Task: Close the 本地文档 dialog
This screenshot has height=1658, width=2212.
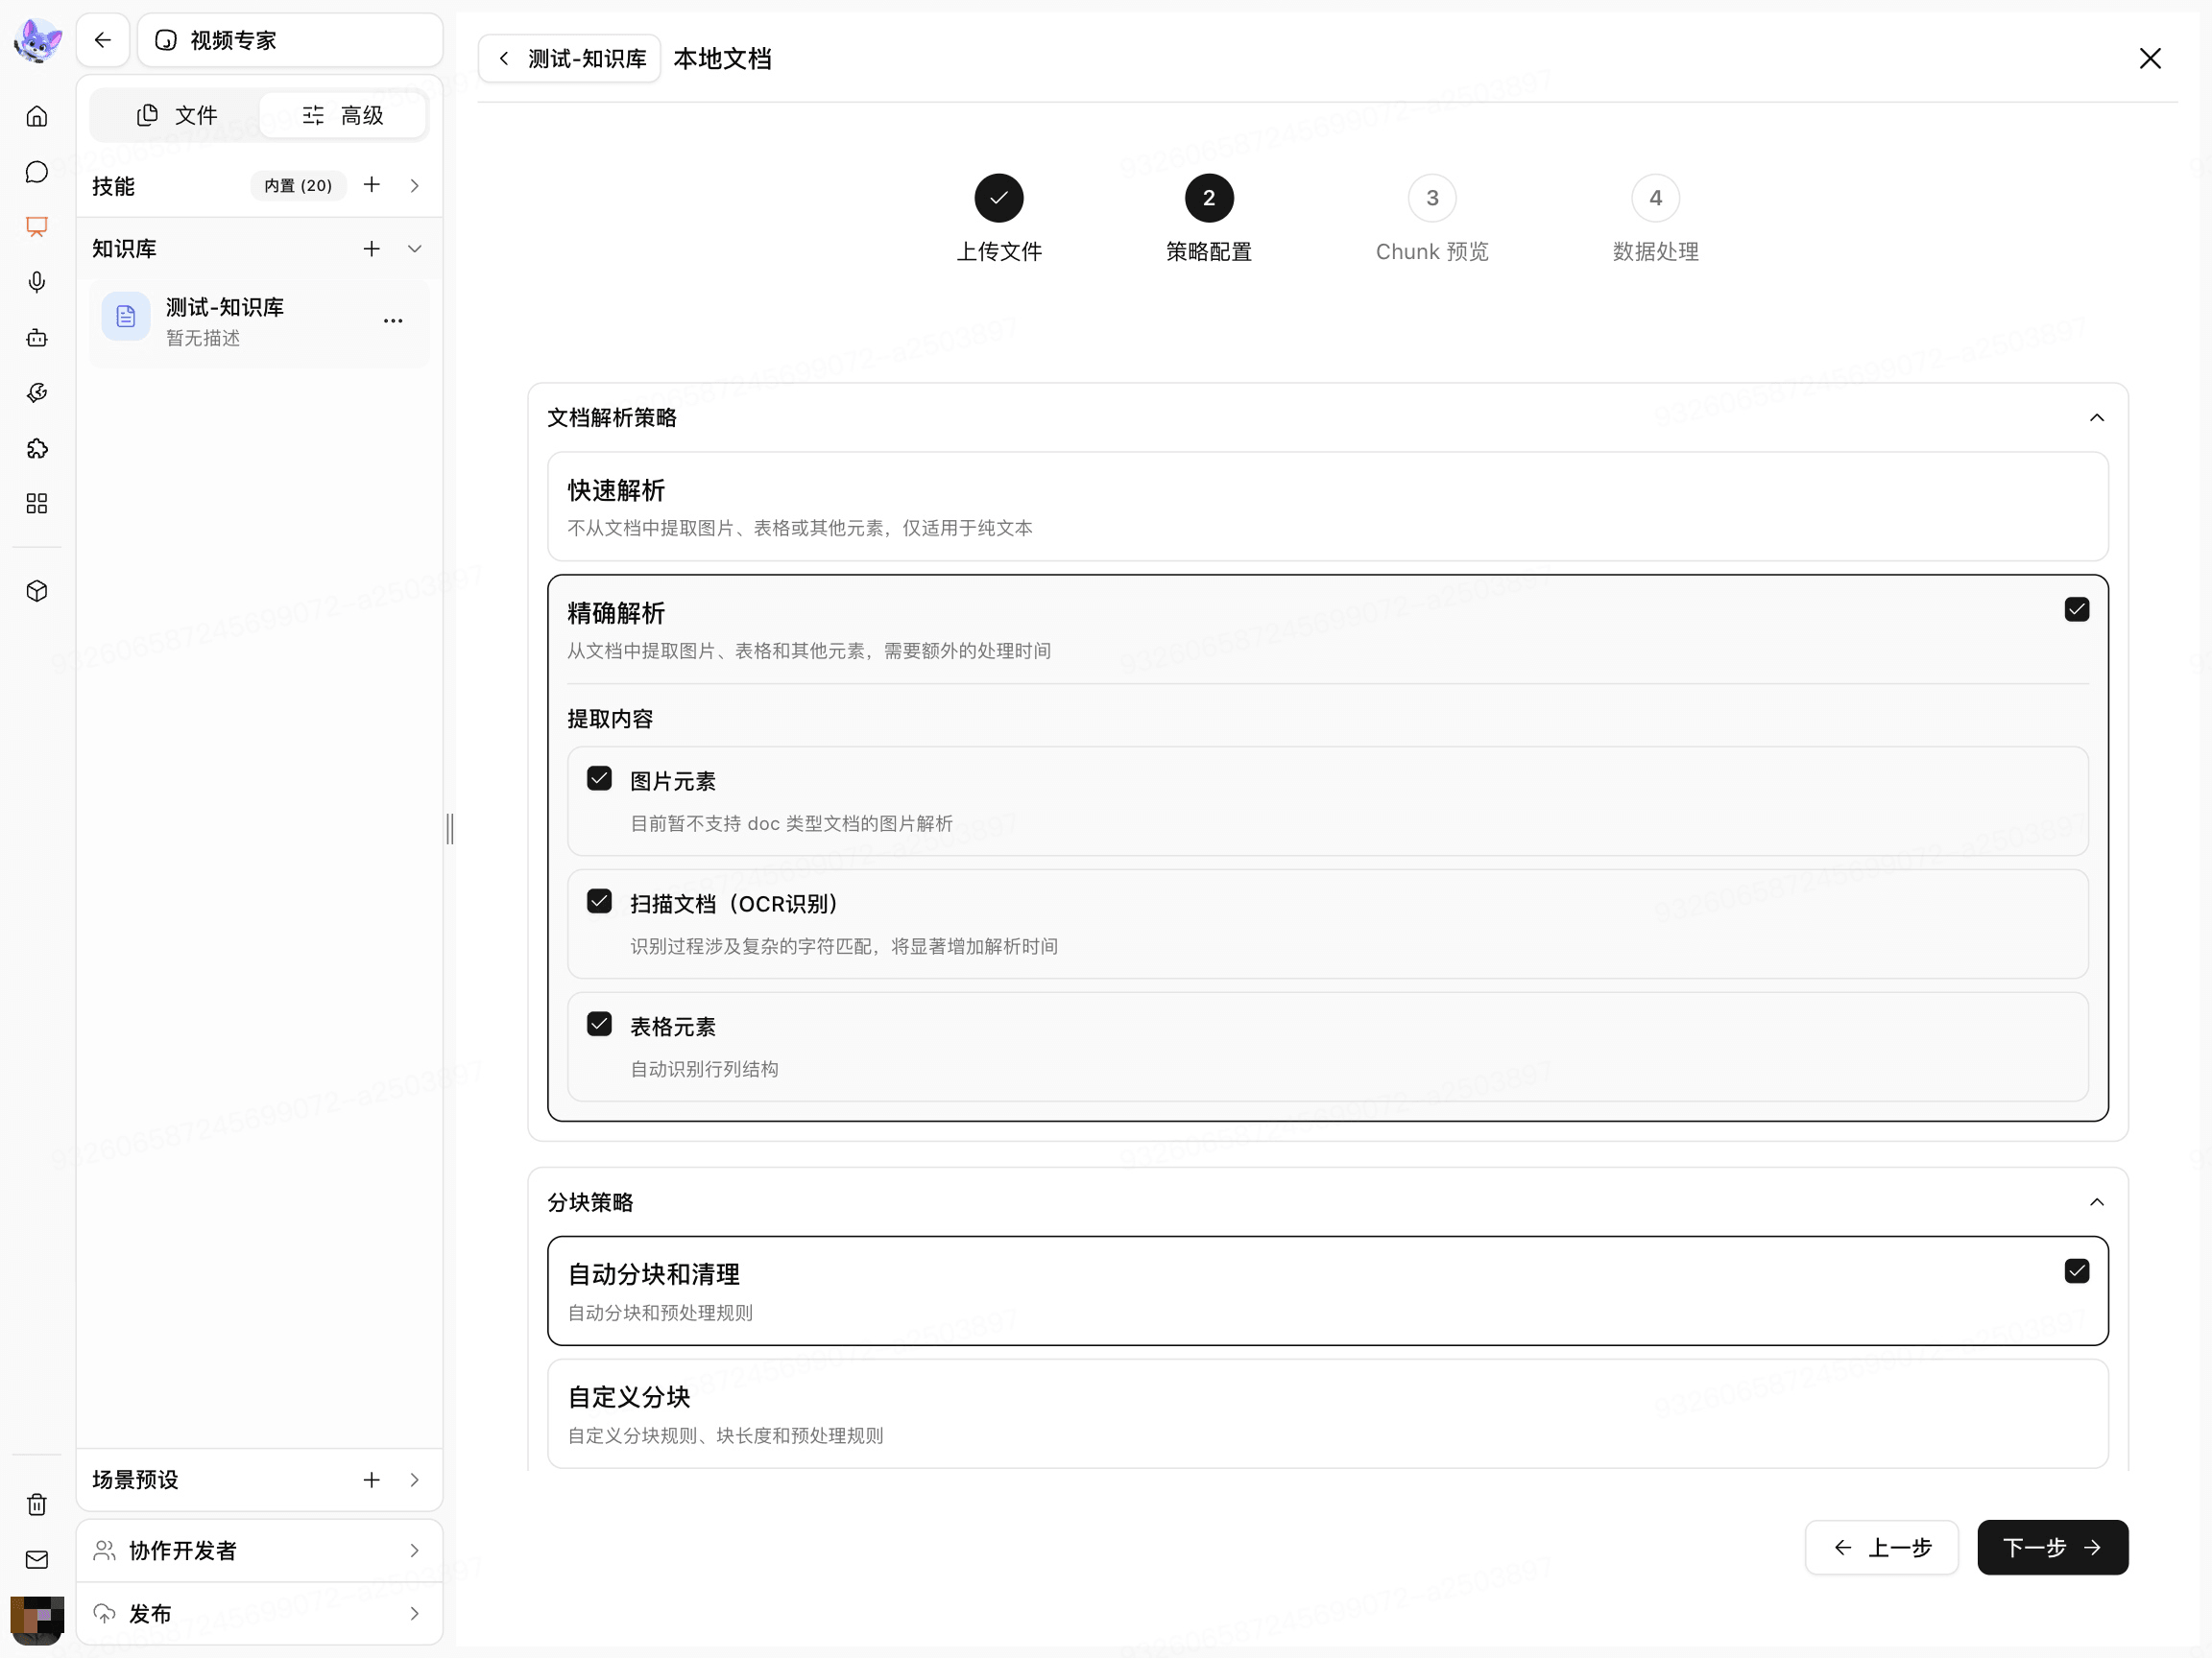Action: tap(2150, 59)
